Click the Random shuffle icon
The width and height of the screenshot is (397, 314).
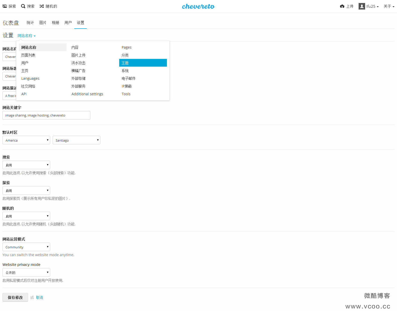click(x=42, y=6)
